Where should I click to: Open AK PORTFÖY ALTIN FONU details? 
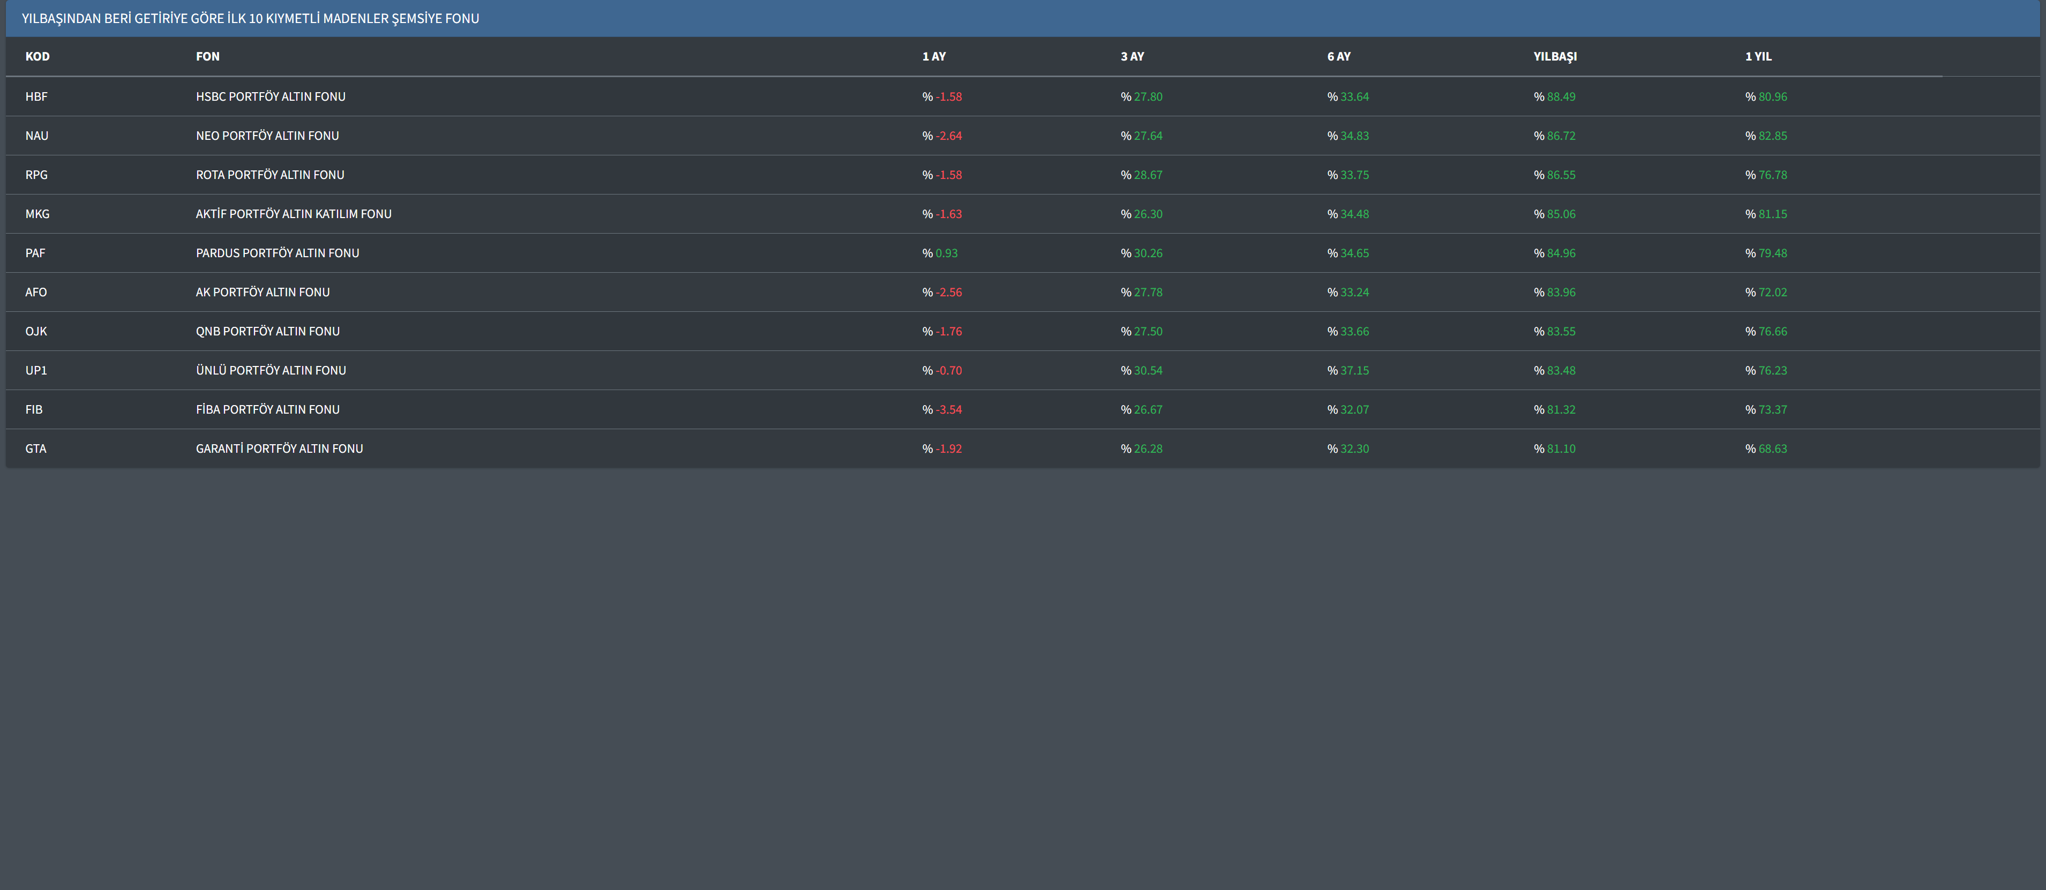[262, 293]
